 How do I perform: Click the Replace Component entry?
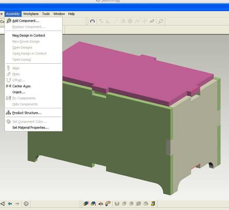(x=34, y=27)
